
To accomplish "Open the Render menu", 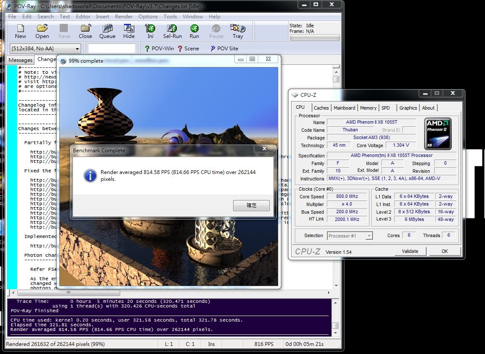I will [x=124, y=17].
